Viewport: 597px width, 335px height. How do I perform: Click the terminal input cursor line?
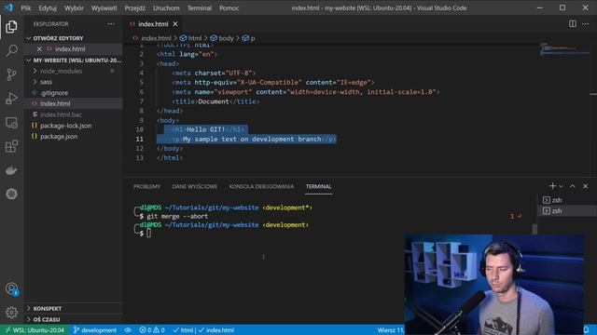[x=148, y=234]
